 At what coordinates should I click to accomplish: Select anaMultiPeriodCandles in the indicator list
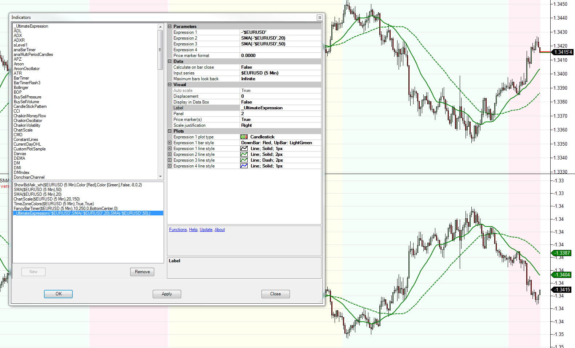coord(33,54)
